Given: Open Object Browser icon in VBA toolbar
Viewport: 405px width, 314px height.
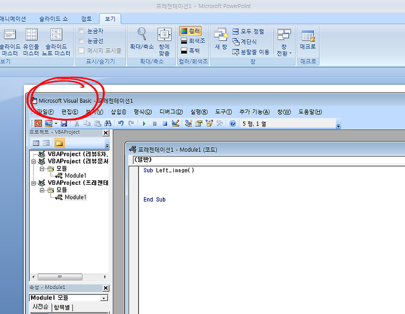Looking at the screenshot, I should pos(209,124).
